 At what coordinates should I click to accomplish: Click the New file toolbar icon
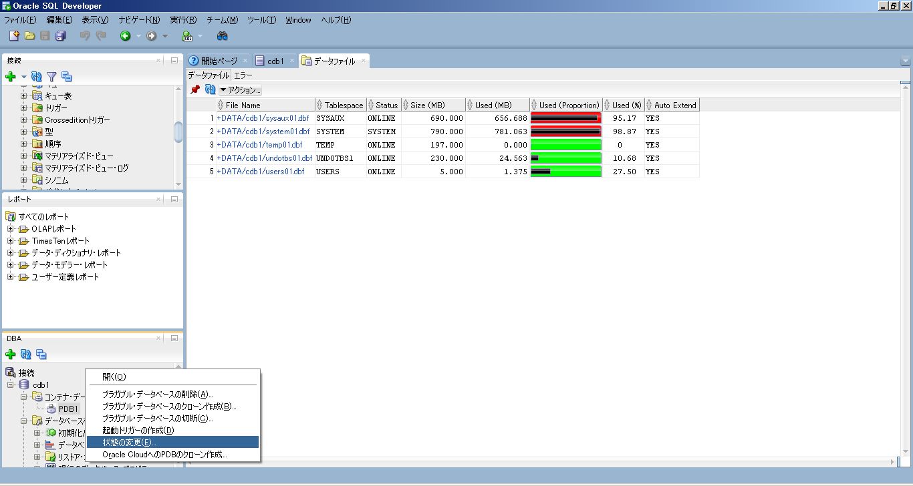(14, 36)
